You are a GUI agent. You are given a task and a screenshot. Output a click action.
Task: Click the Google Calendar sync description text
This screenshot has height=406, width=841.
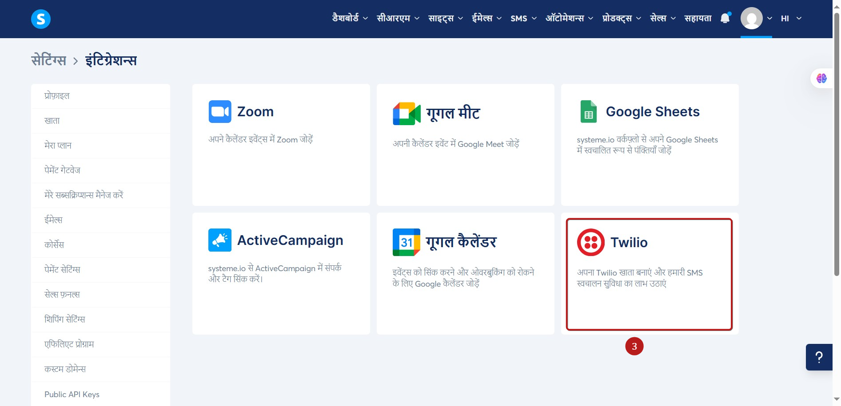[x=463, y=278]
